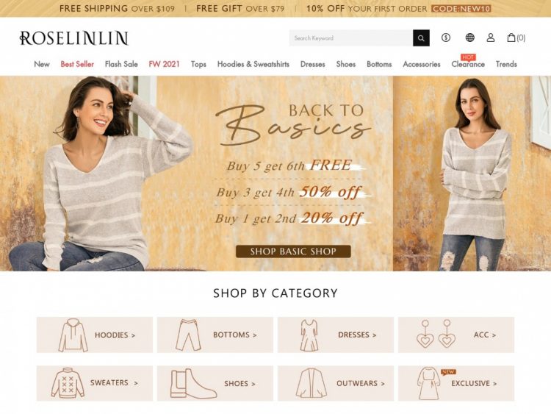Open the language globe icon

pos(470,38)
